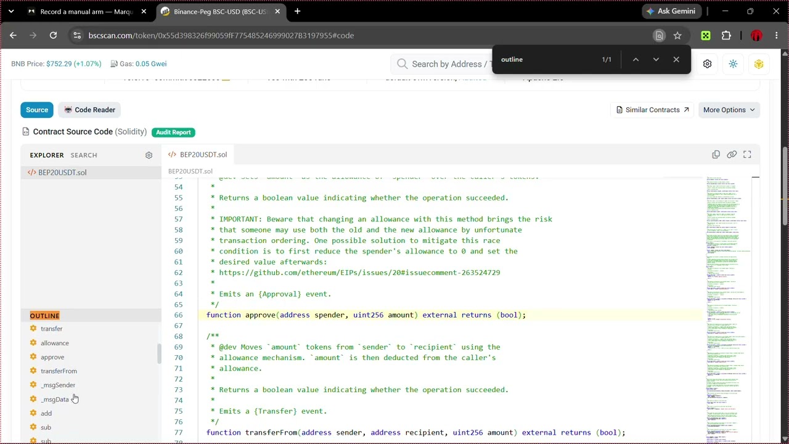789x444 pixels.
Task: Go back to the previous page
Action: point(13,36)
